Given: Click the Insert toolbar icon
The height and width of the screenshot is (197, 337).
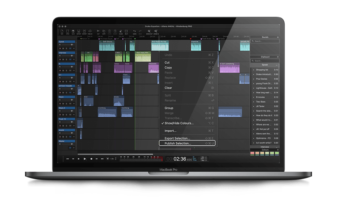Looking at the screenshot, I should click(x=115, y=31).
